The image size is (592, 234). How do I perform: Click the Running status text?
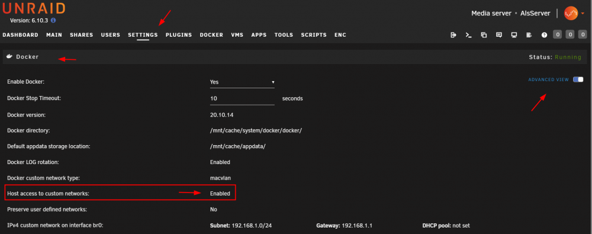[568, 57]
